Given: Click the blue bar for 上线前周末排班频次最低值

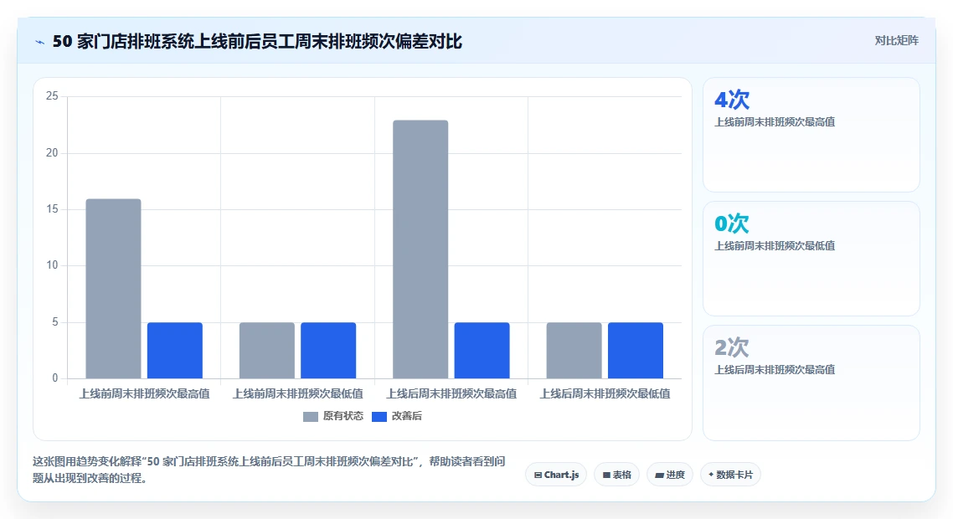Looking at the screenshot, I should 328,351.
